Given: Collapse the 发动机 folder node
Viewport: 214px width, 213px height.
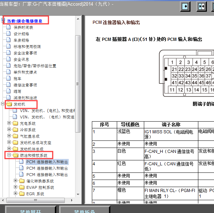Looking at the screenshot, I should point(2,104).
